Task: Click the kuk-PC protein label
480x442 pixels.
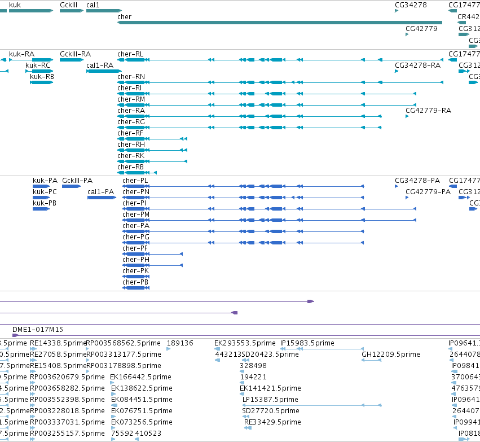Action: (x=45, y=192)
